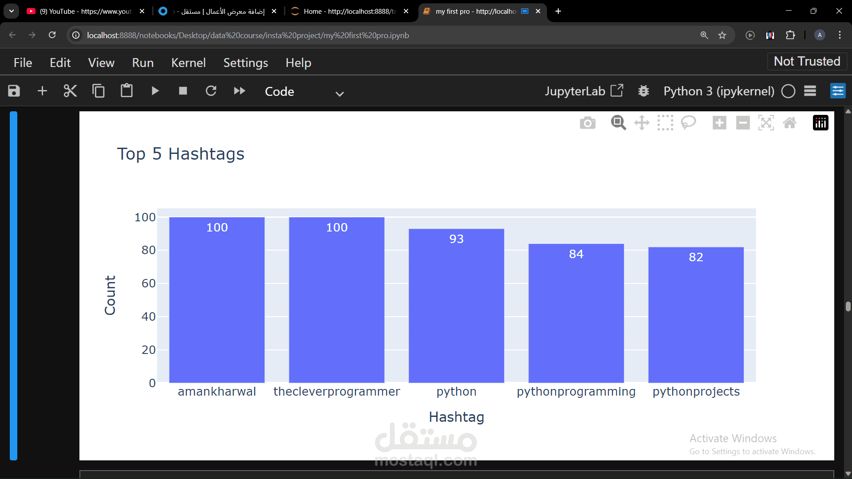Enable the plot's Lasso Select tool
Viewport: 852px width, 479px height.
[688, 123]
